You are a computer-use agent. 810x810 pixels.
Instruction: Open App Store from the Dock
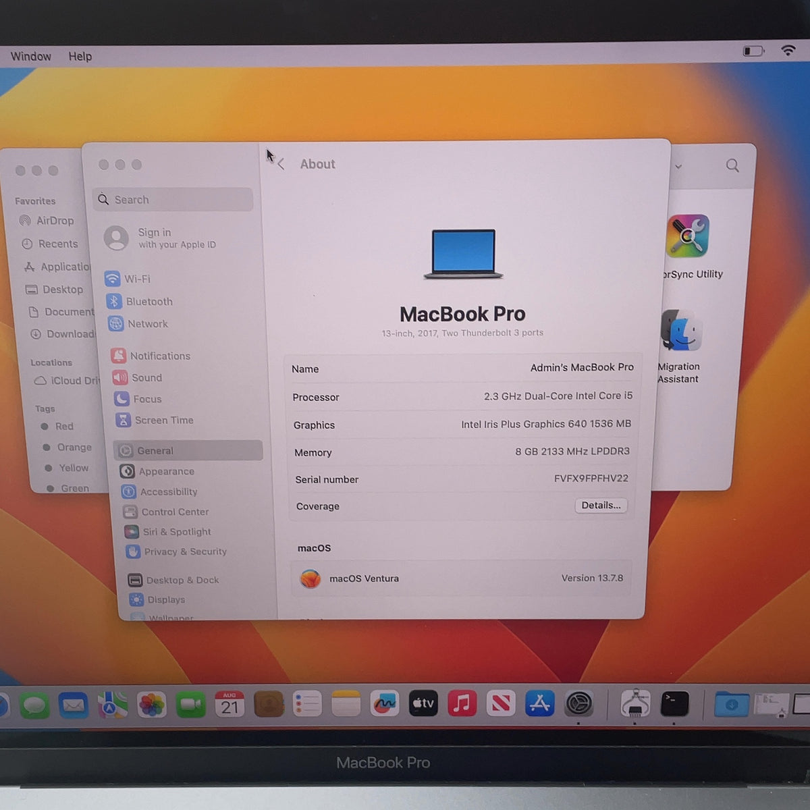pos(540,704)
